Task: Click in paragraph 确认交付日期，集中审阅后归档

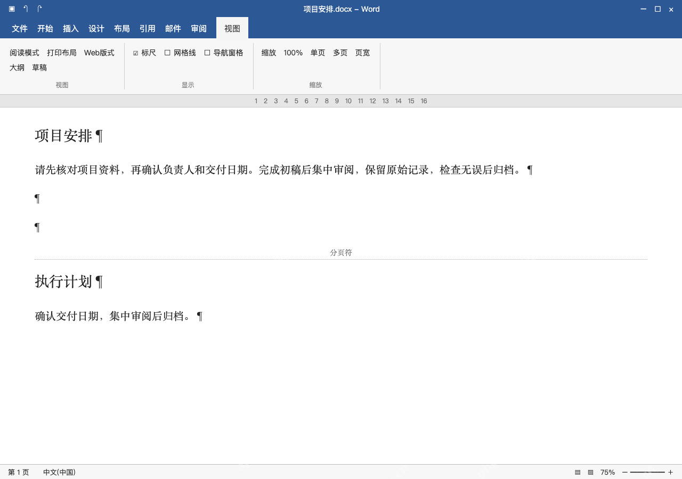Action: pos(113,316)
